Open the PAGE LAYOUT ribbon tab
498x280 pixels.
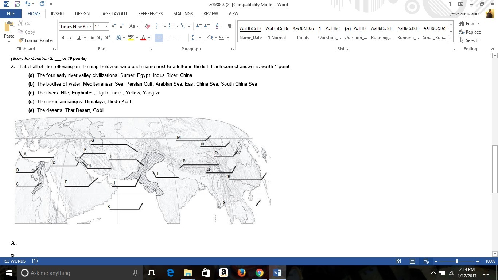point(114,13)
